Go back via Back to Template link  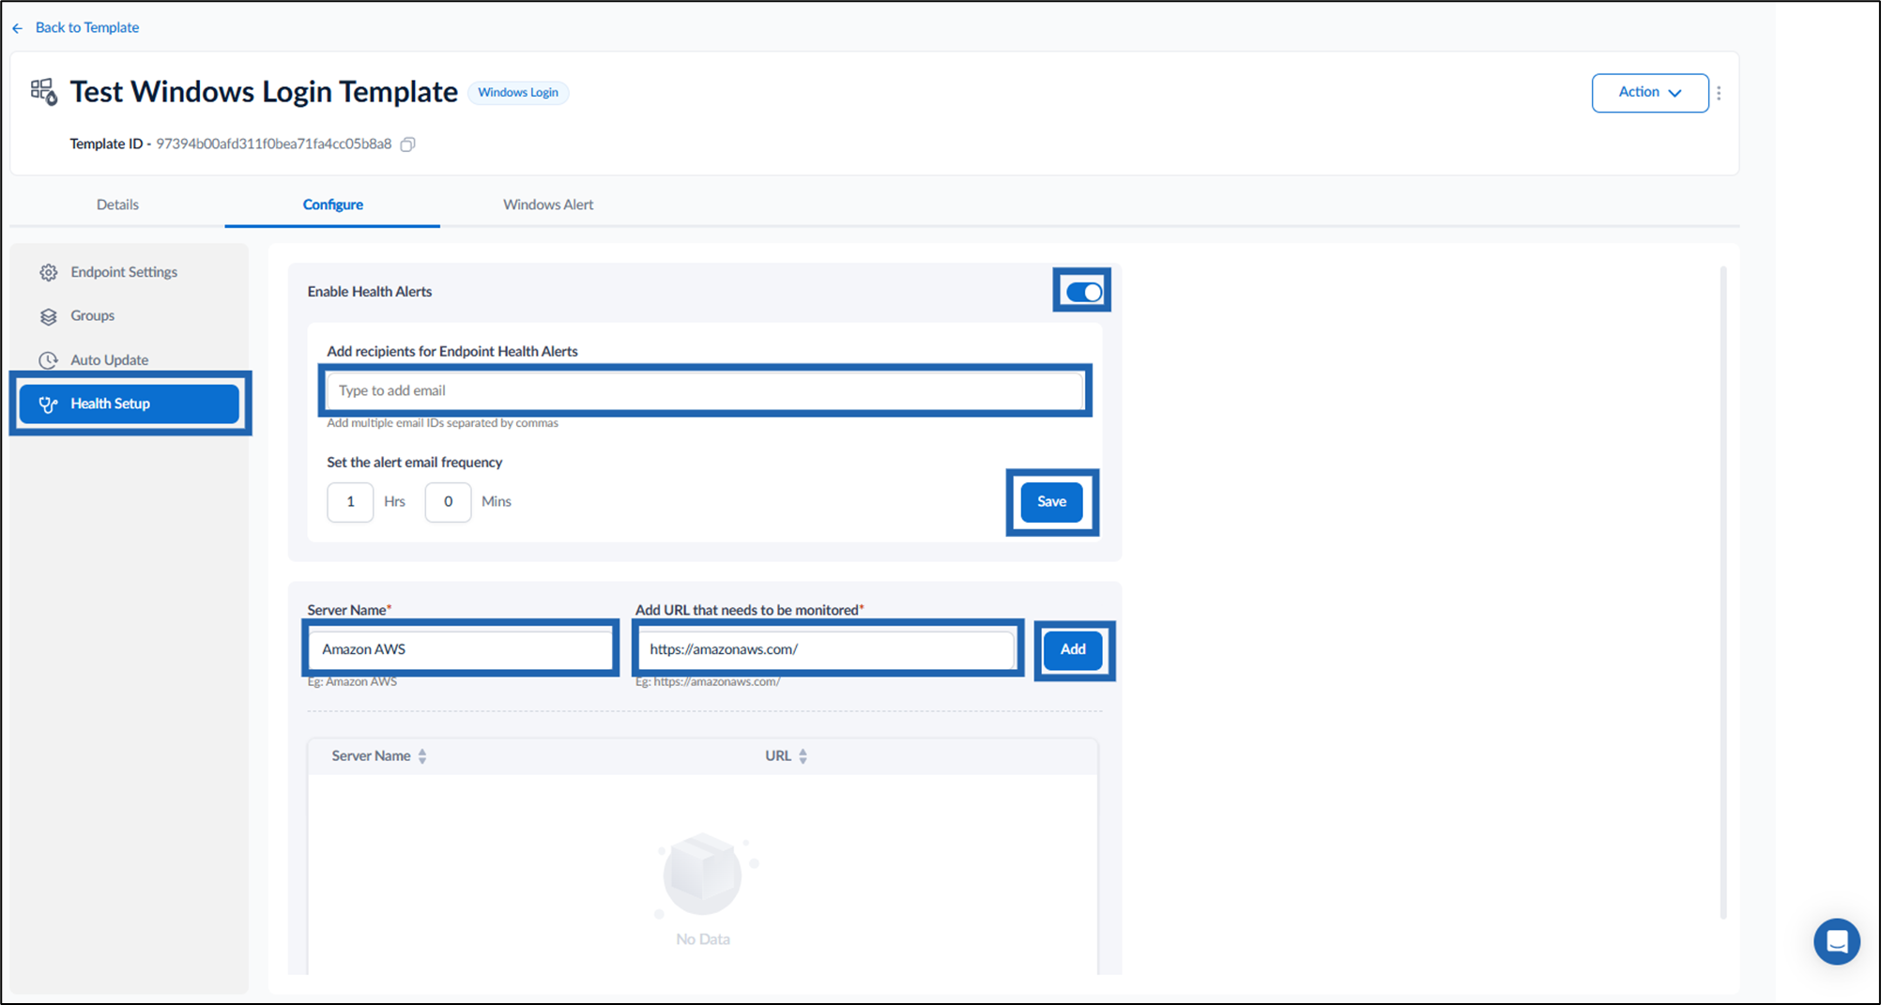87,28
